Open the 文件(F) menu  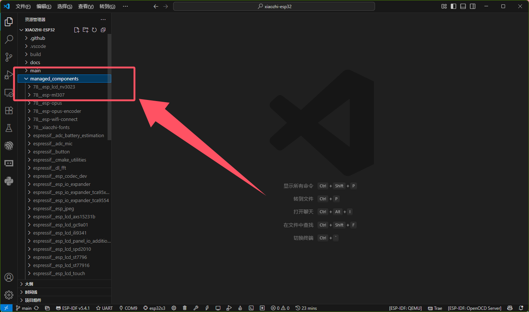click(x=23, y=6)
